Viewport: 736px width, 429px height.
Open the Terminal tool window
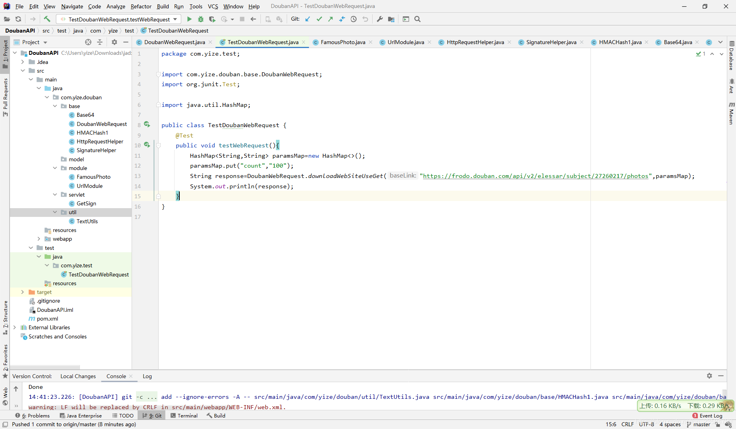coord(184,415)
